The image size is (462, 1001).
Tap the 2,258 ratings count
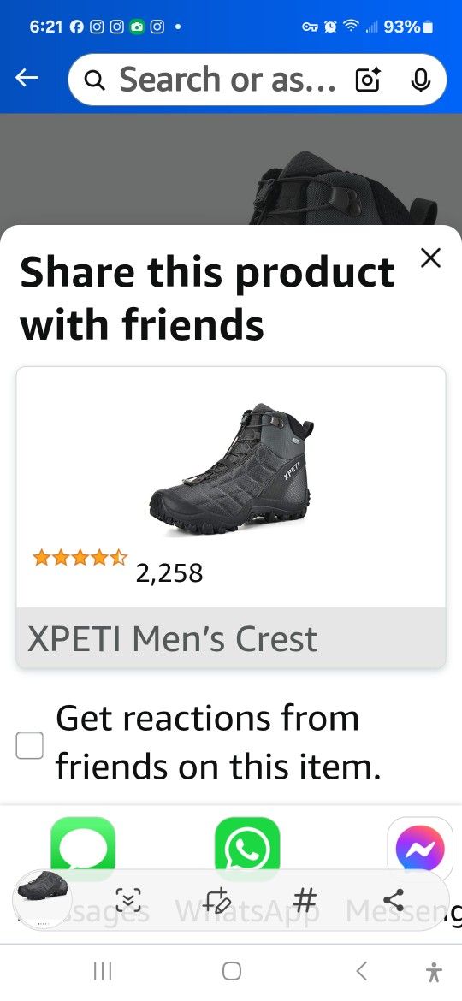tap(169, 572)
